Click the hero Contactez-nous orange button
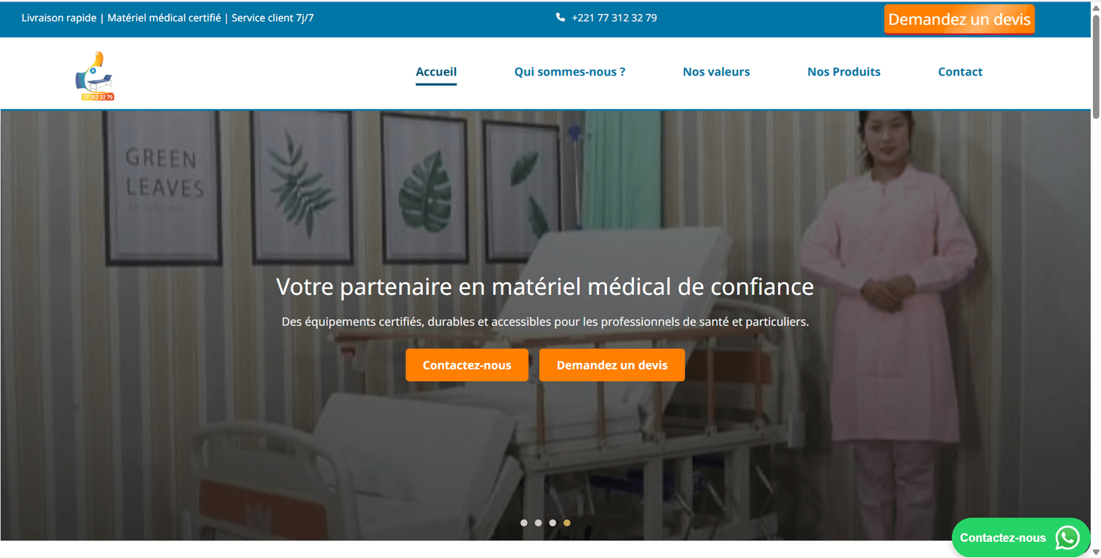Image resolution: width=1101 pixels, height=558 pixels. (467, 365)
